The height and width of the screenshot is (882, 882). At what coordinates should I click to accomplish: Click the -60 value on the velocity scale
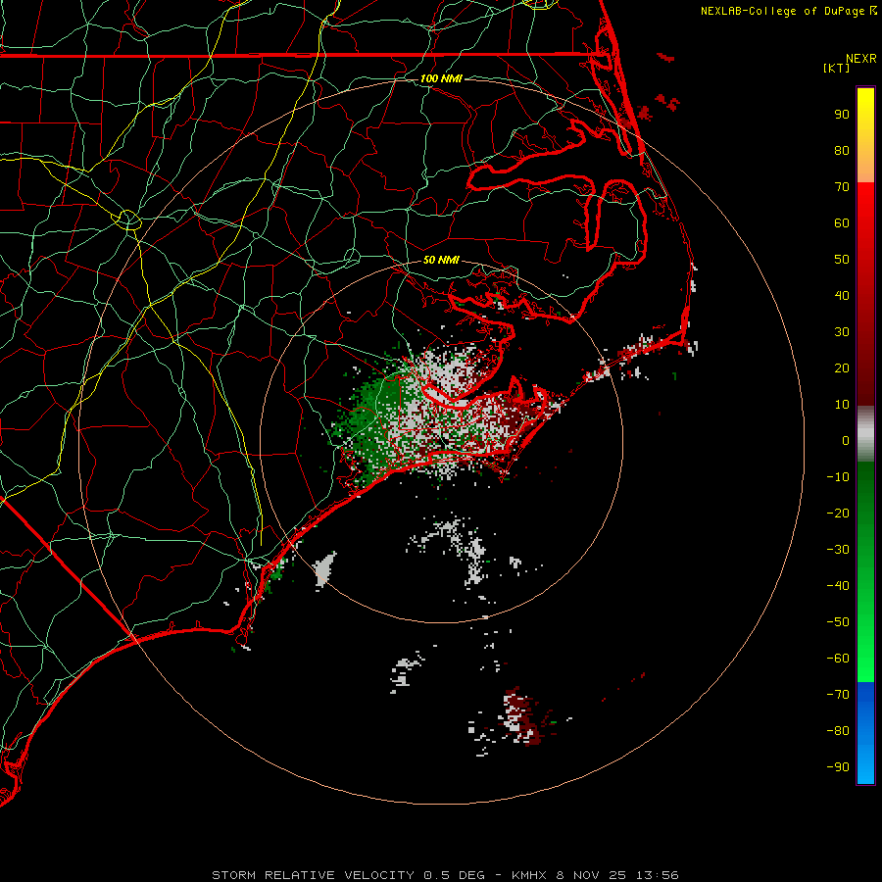[x=838, y=659]
